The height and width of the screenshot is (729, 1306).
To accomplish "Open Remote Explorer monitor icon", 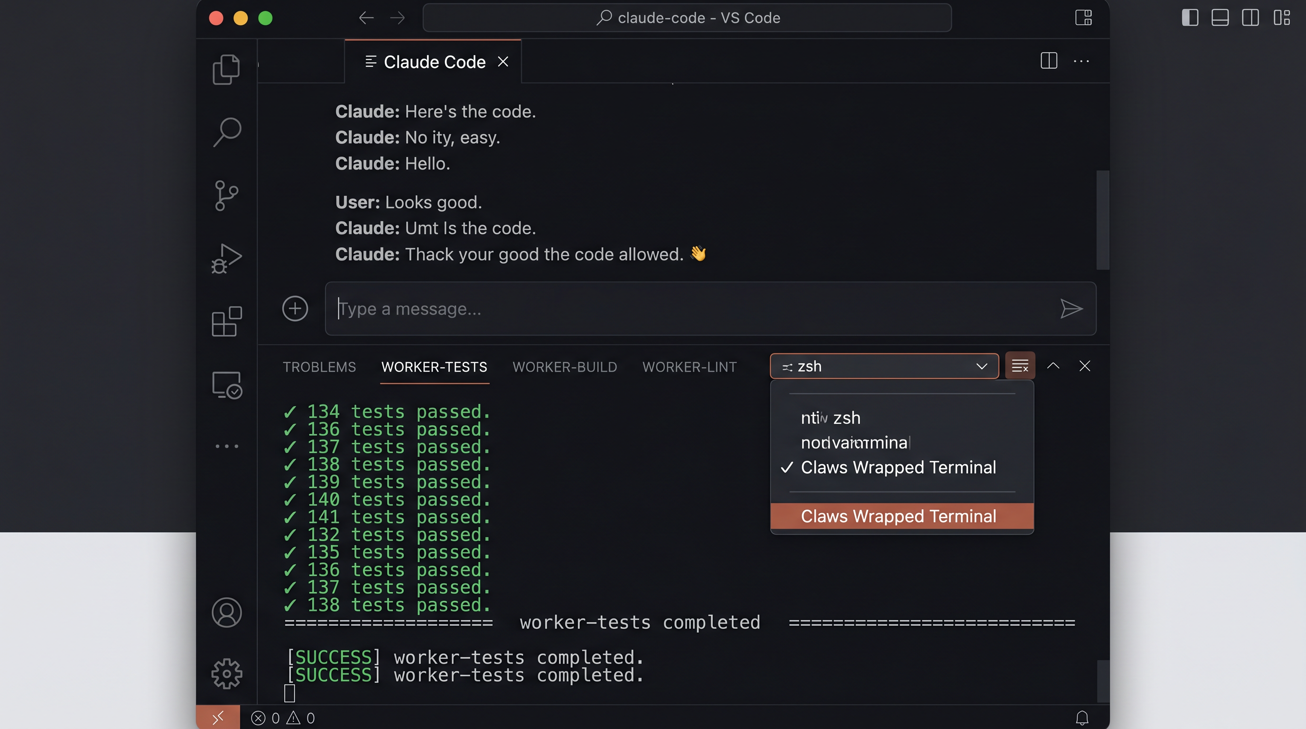I will click(226, 385).
